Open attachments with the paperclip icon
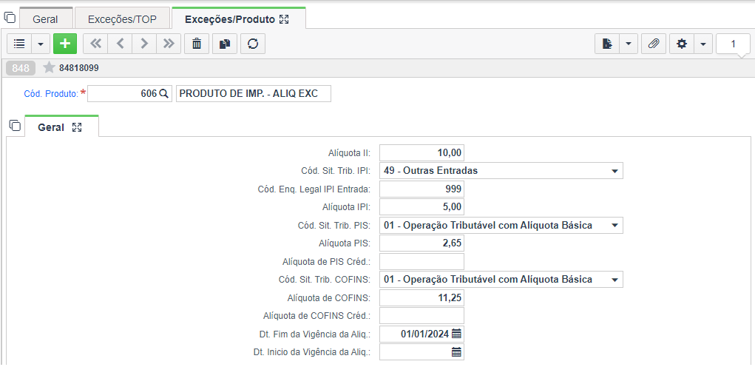 [x=654, y=44]
